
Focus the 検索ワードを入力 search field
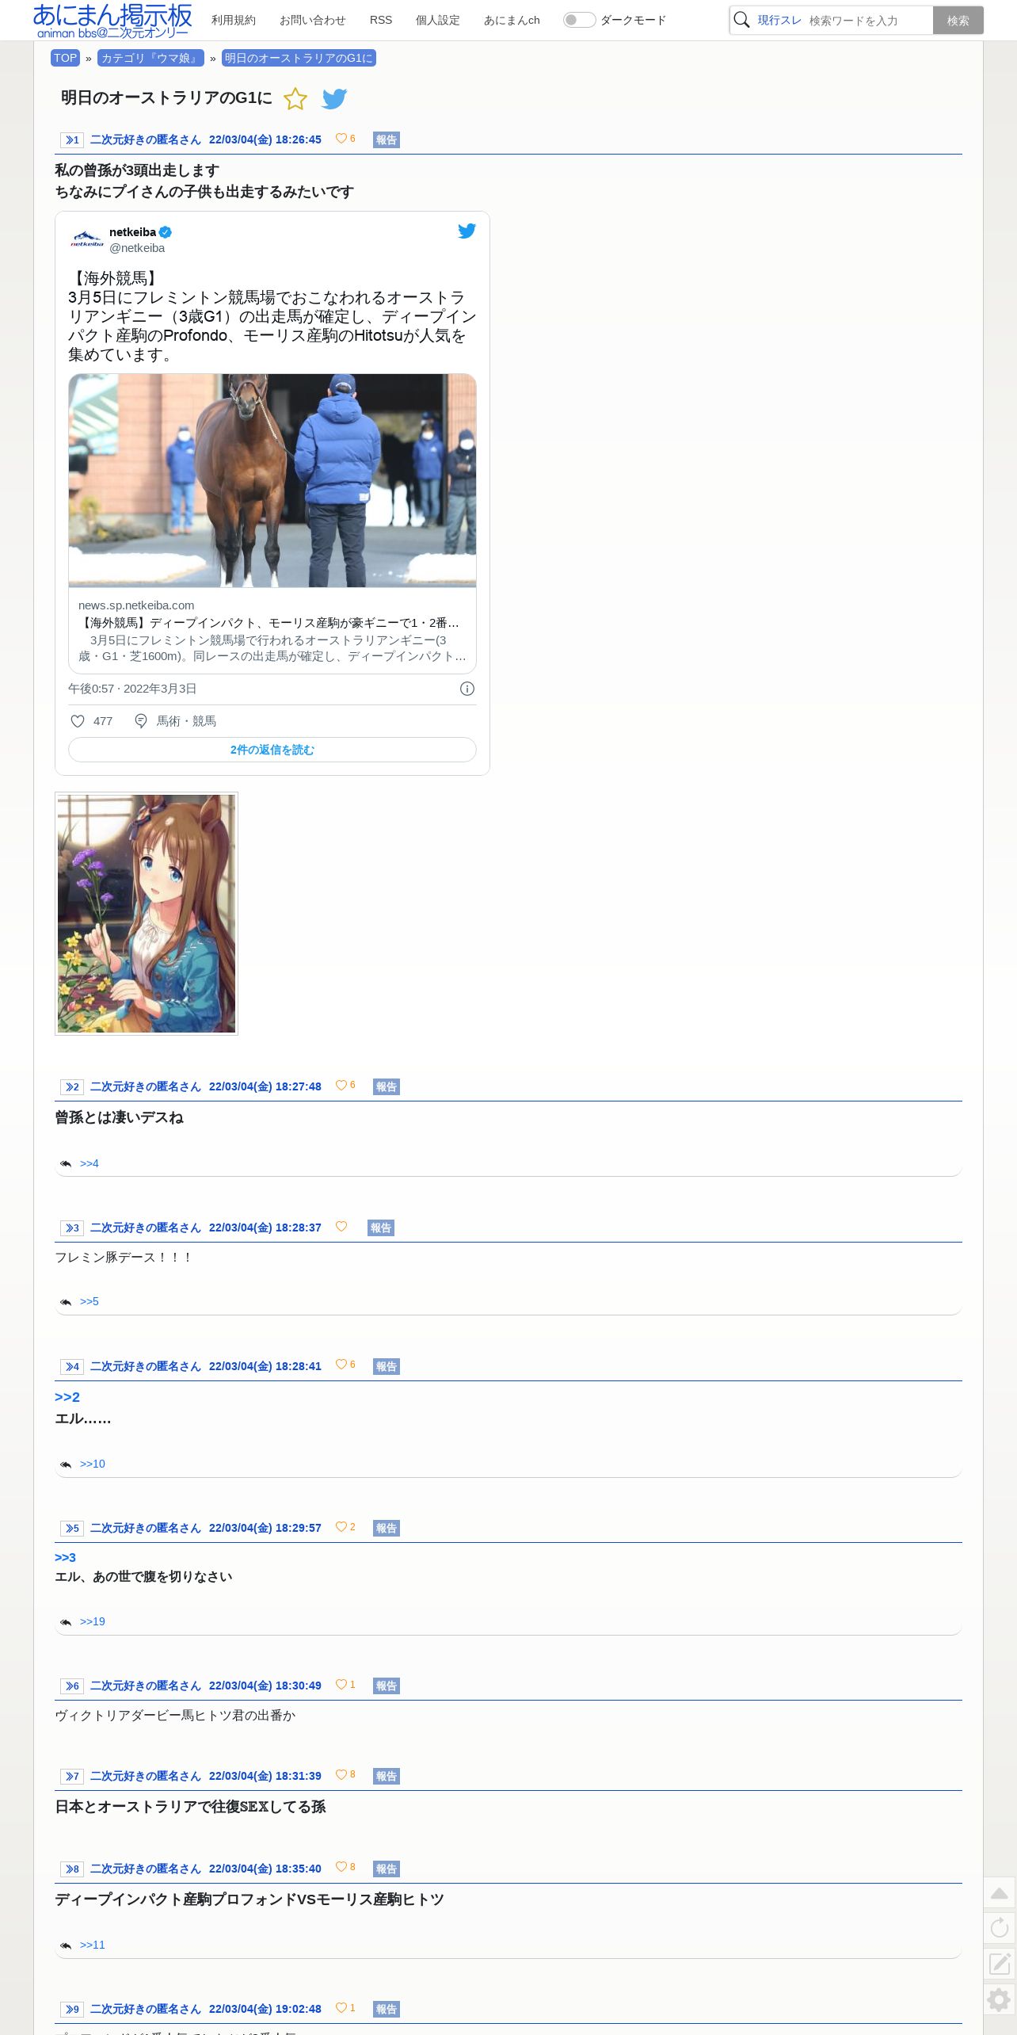tap(868, 21)
